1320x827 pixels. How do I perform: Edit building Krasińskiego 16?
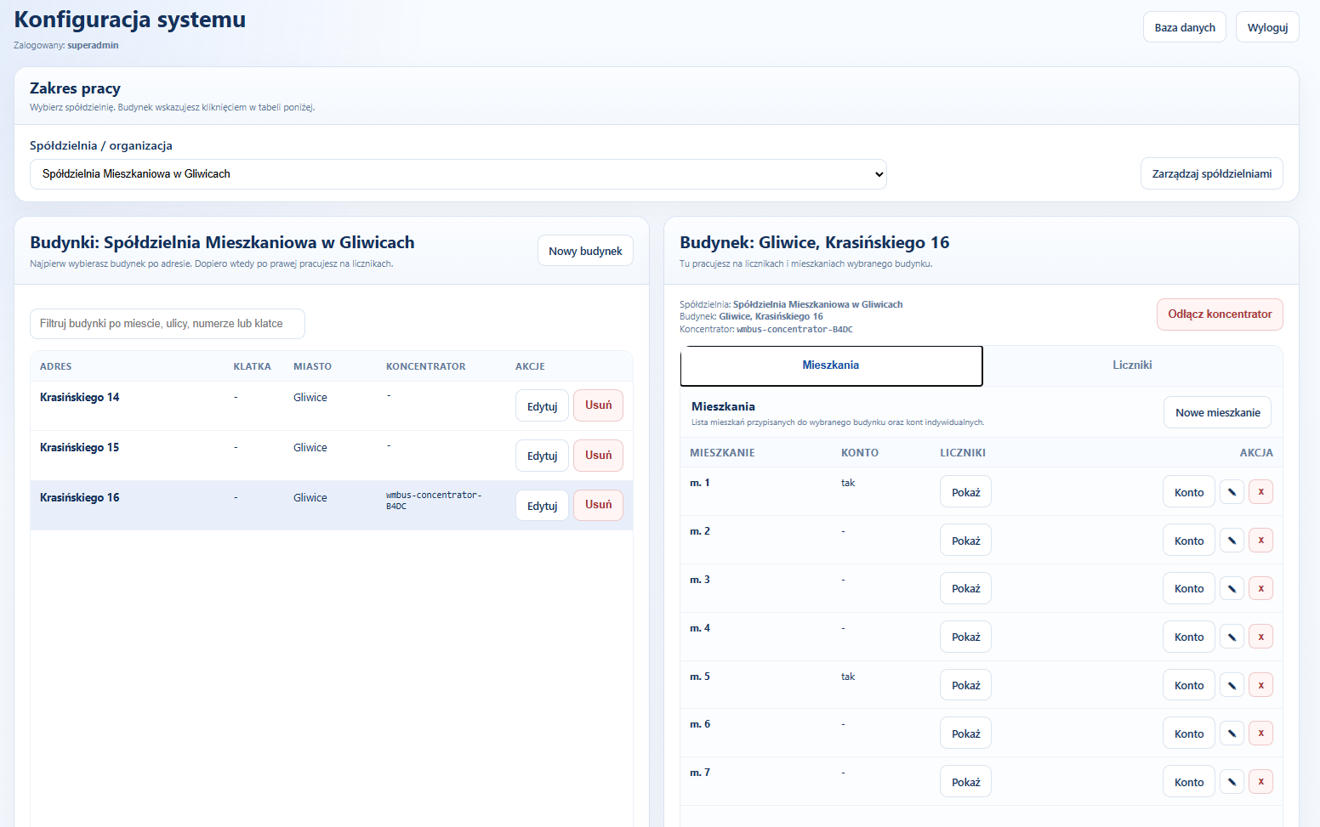[542, 506]
